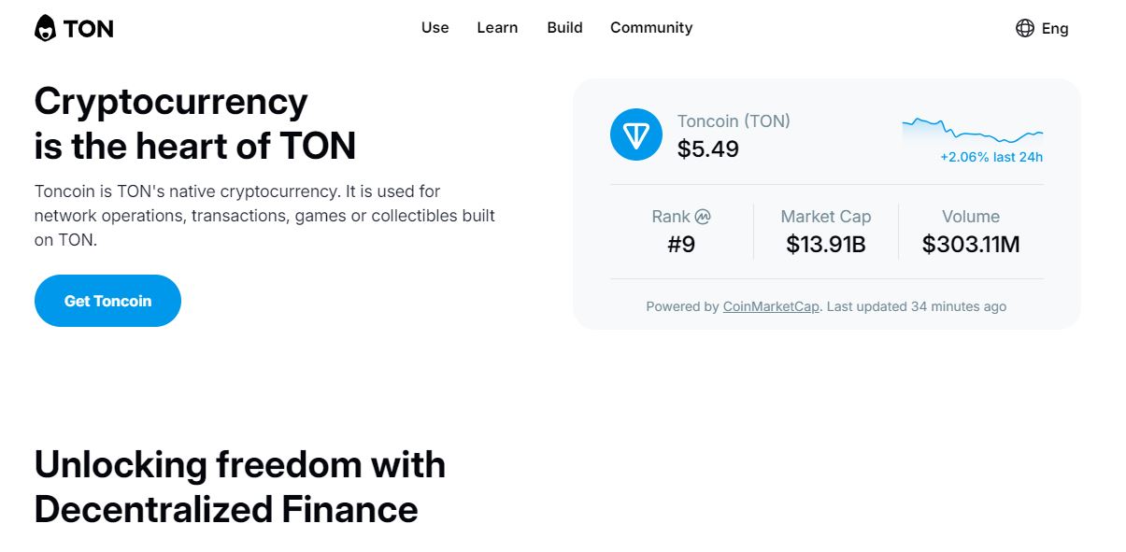Click the TON wordmark text

click(x=89, y=29)
